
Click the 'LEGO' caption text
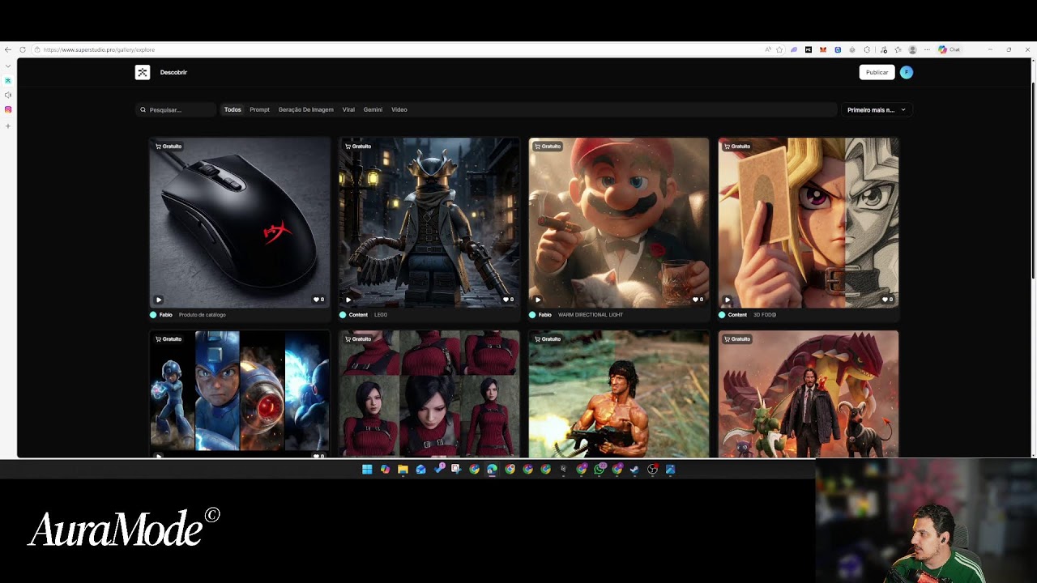pyautogui.click(x=381, y=314)
